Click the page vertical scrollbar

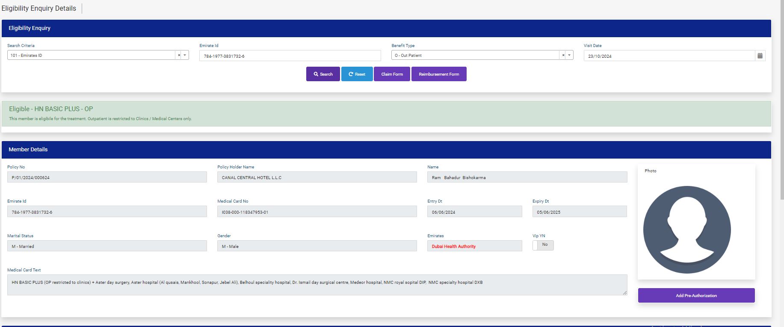click(x=781, y=128)
